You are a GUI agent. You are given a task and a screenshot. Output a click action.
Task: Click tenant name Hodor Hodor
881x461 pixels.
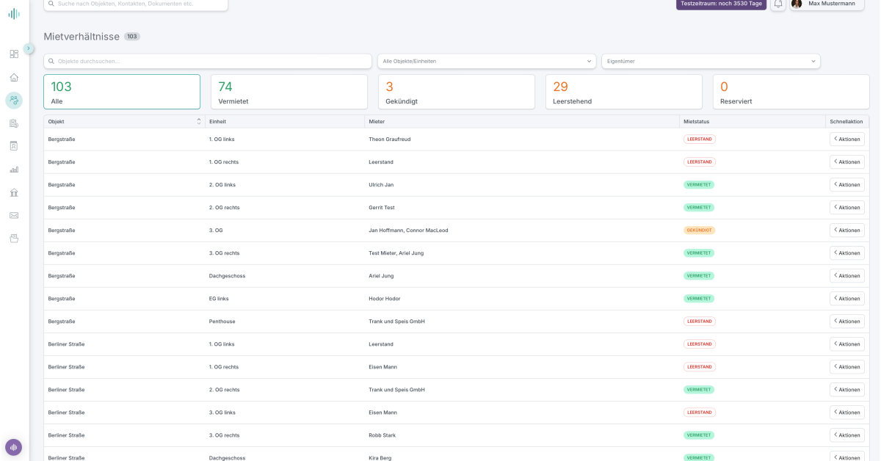tap(385, 298)
